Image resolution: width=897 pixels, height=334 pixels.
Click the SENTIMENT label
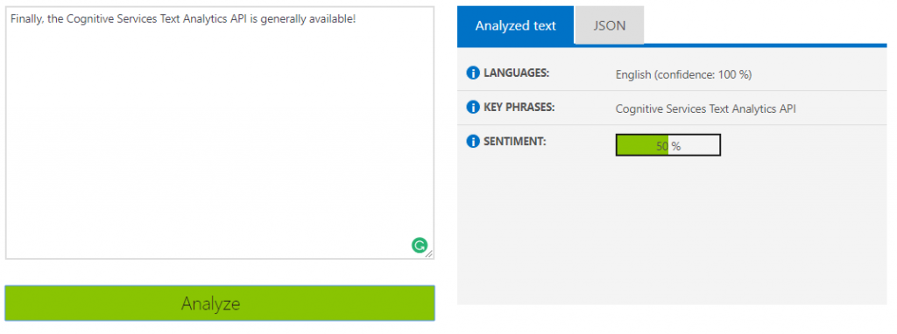coord(515,141)
